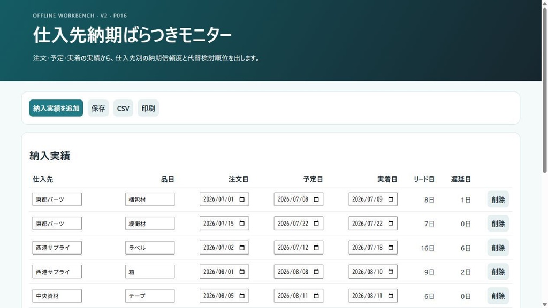Click the リード日 column header
Viewport: 548px width, 308px height.
pos(424,179)
